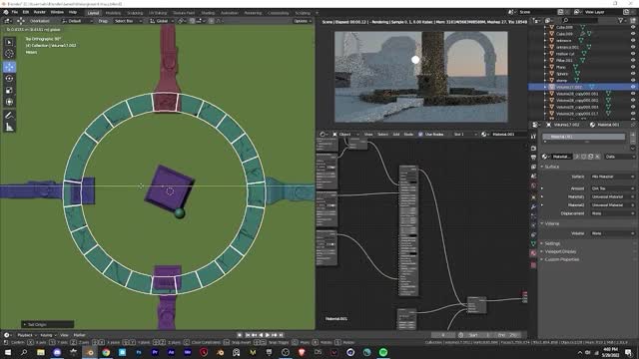The image size is (639, 359).
Task: Expand the Settings panel
Action: click(552, 243)
